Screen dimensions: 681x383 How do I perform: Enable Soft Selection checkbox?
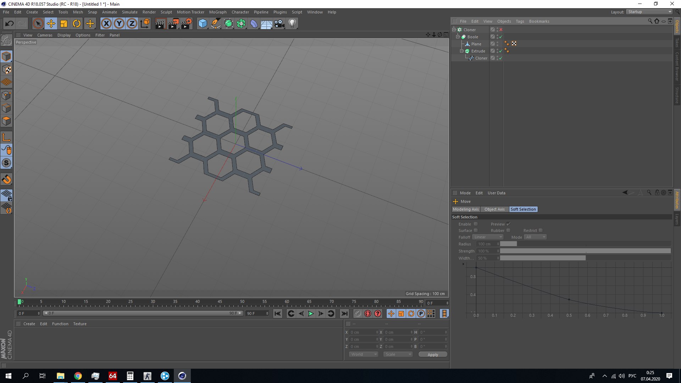[x=476, y=224]
